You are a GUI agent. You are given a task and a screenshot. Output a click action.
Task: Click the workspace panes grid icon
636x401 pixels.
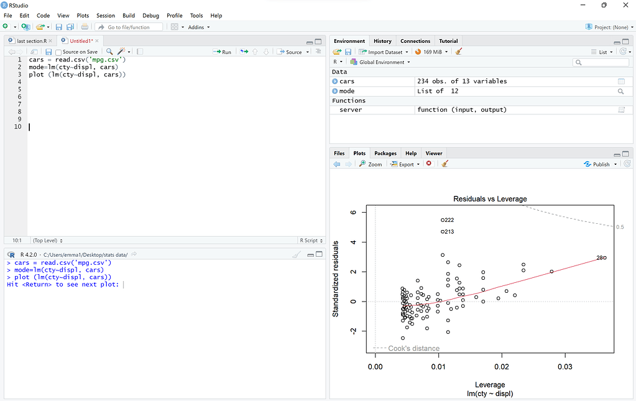(175, 27)
